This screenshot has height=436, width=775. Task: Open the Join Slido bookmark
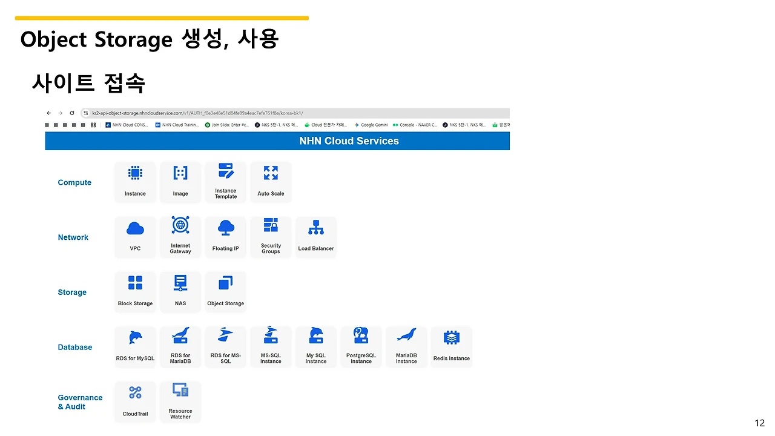coord(227,125)
